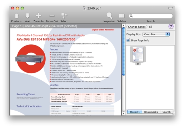Click the 'Features' heading in document
The height and width of the screenshot is (128, 184).
coord(54,49)
